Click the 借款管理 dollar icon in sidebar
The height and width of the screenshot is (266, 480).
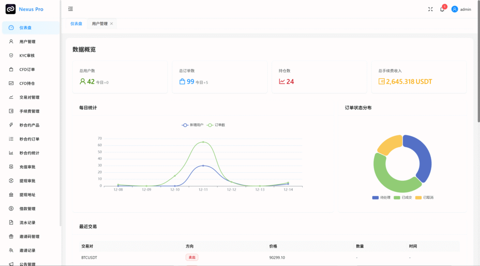(x=11, y=208)
